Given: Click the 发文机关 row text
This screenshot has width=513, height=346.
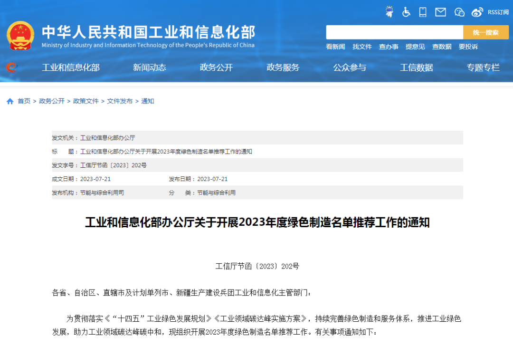Looking at the screenshot, I should click(x=94, y=138).
